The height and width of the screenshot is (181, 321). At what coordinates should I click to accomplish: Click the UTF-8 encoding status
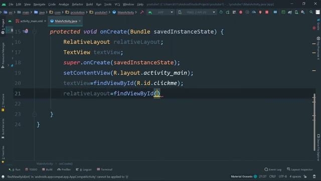point(282,176)
